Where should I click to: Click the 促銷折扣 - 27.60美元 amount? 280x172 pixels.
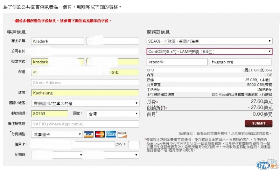(260, 108)
